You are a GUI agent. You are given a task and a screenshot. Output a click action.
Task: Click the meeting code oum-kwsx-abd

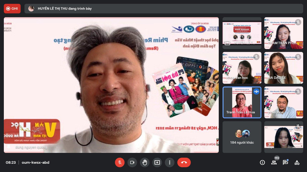[35, 162]
